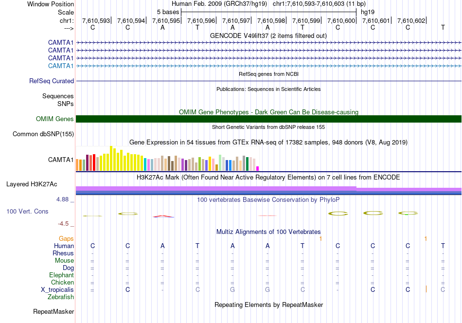Click the -4.5 lower conservation scale value
462x323 pixels.
(63, 224)
